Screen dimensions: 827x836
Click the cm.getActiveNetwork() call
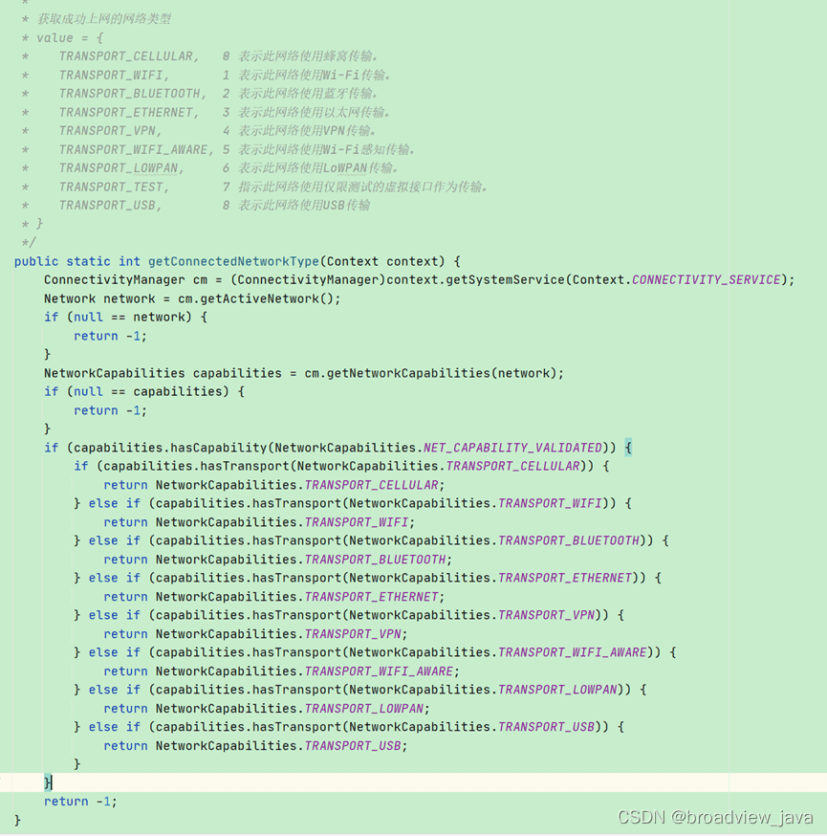(x=256, y=298)
